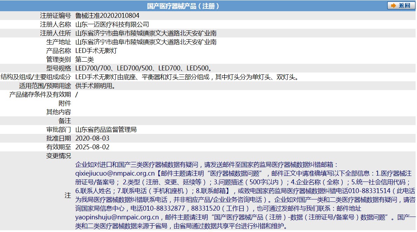Select the 备注 label
417x232 pixels.
click(65, 121)
